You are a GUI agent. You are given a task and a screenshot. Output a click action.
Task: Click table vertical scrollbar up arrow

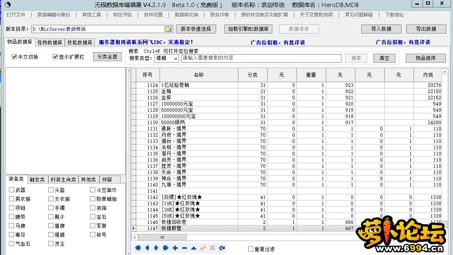click(x=445, y=72)
